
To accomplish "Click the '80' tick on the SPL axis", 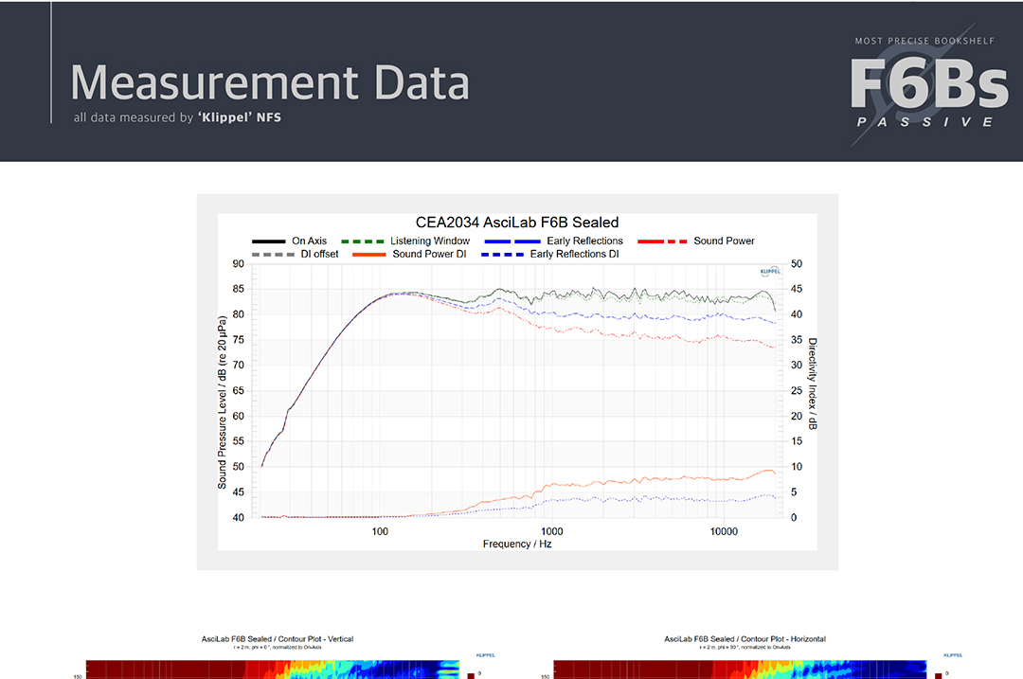I will point(238,314).
